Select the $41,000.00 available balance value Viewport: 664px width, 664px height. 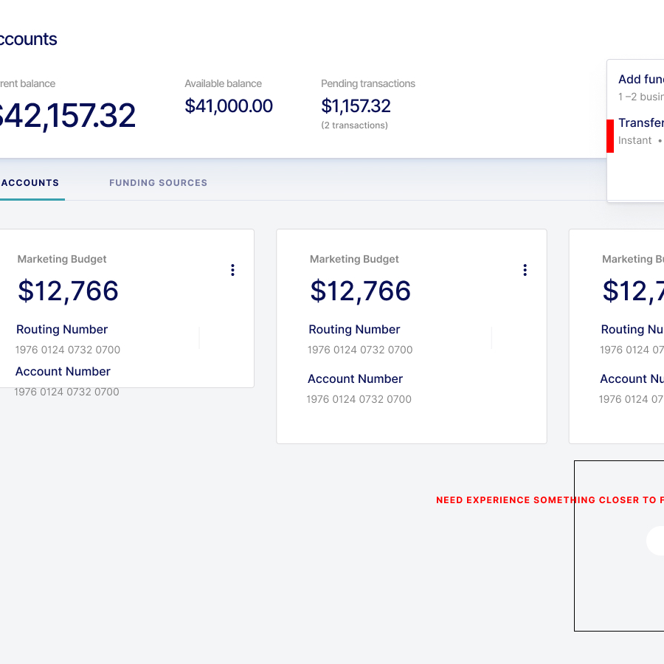click(229, 106)
